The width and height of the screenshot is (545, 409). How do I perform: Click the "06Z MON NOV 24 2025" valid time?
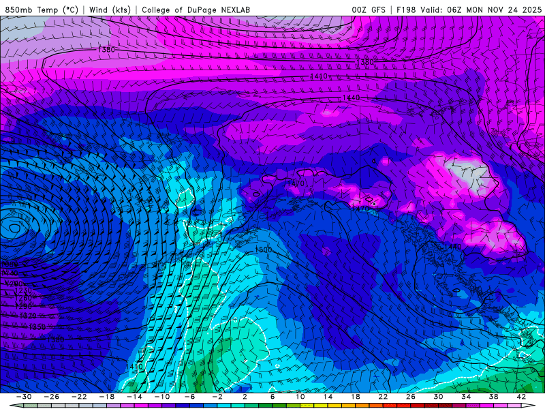[x=495, y=10]
